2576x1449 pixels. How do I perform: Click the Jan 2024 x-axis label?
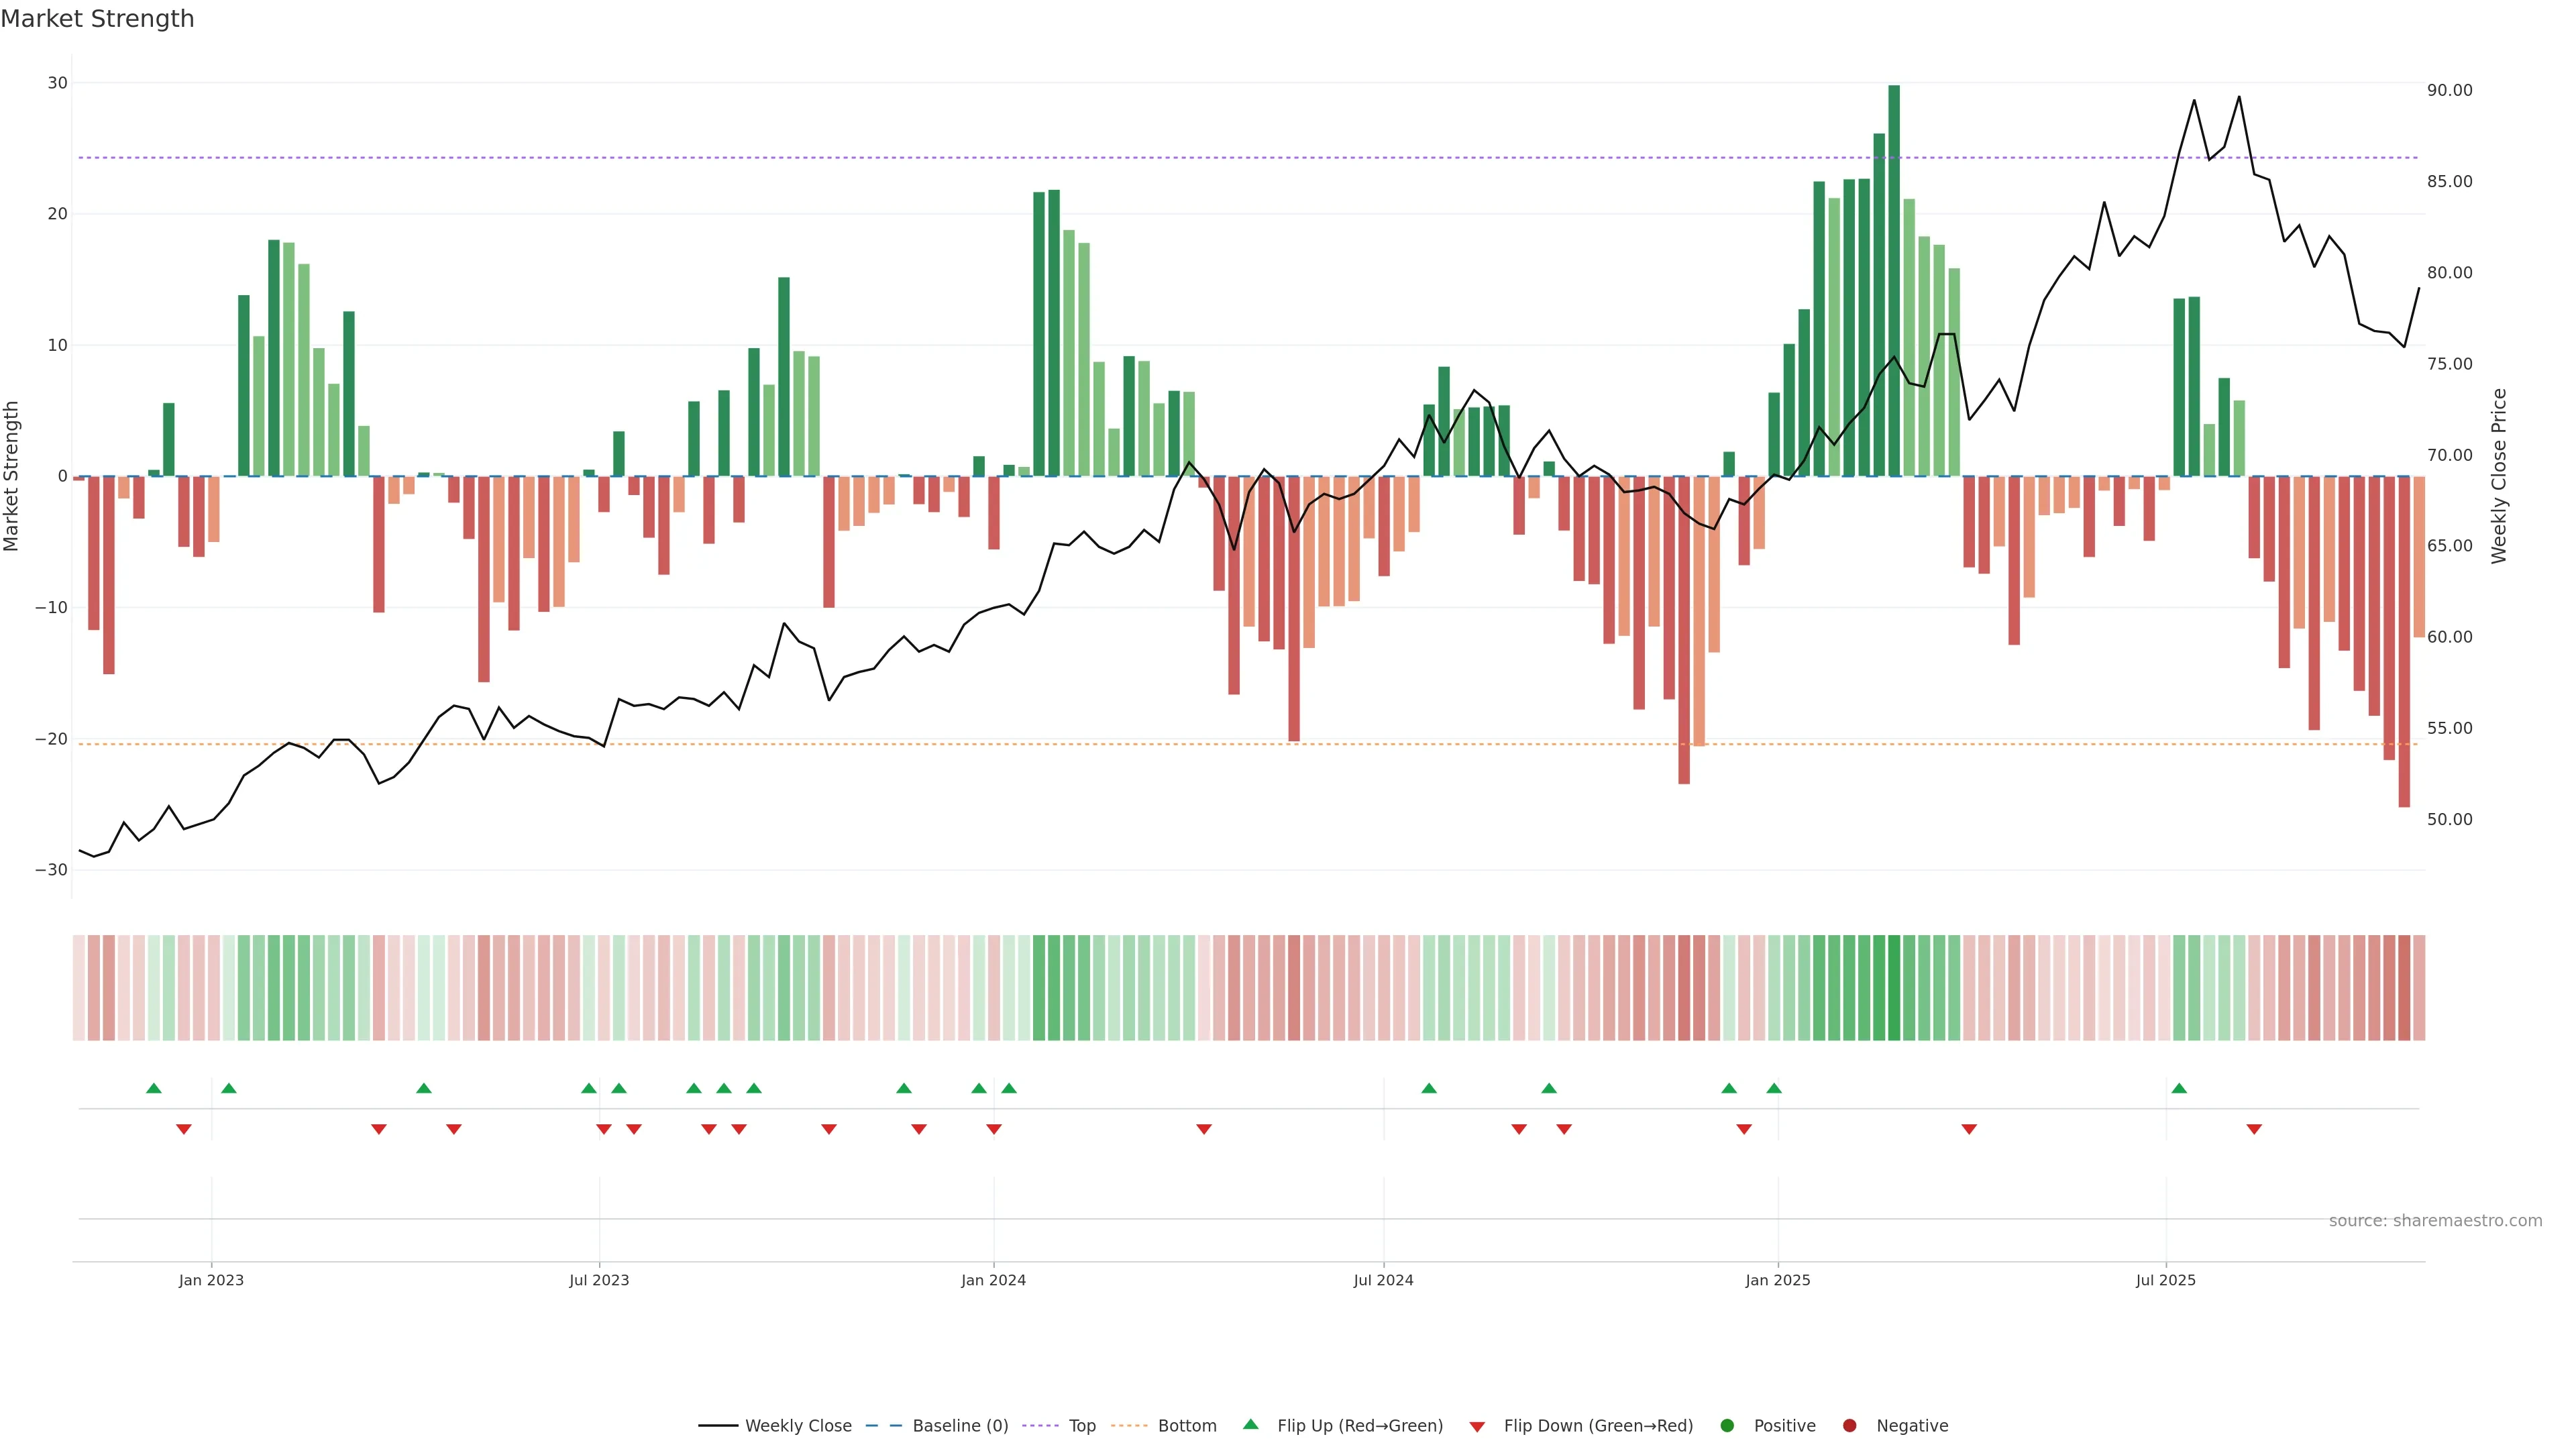pyautogui.click(x=993, y=1280)
